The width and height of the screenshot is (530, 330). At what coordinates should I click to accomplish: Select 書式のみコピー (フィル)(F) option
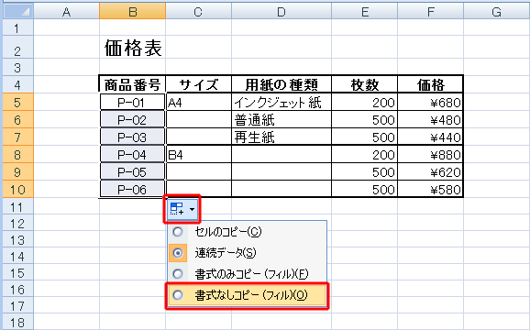coord(248,273)
